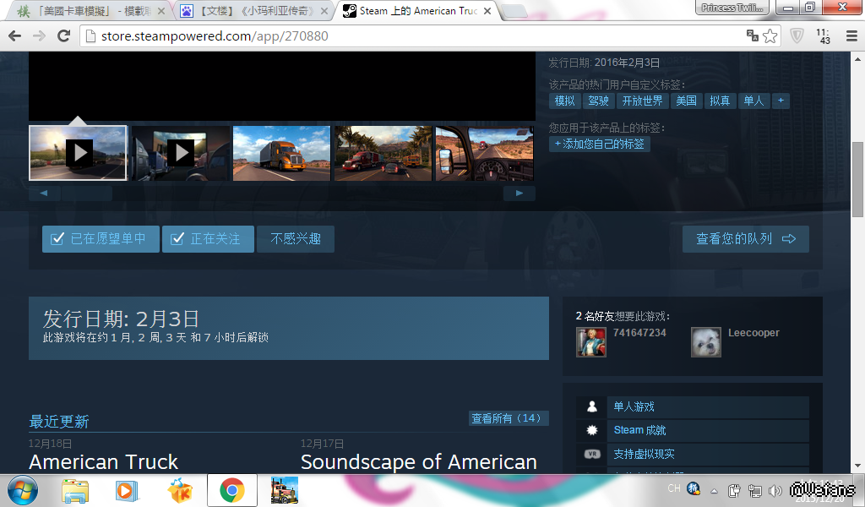Image resolution: width=865 pixels, height=507 pixels.
Task: Click the volume speaker tray icon
Action: click(775, 490)
